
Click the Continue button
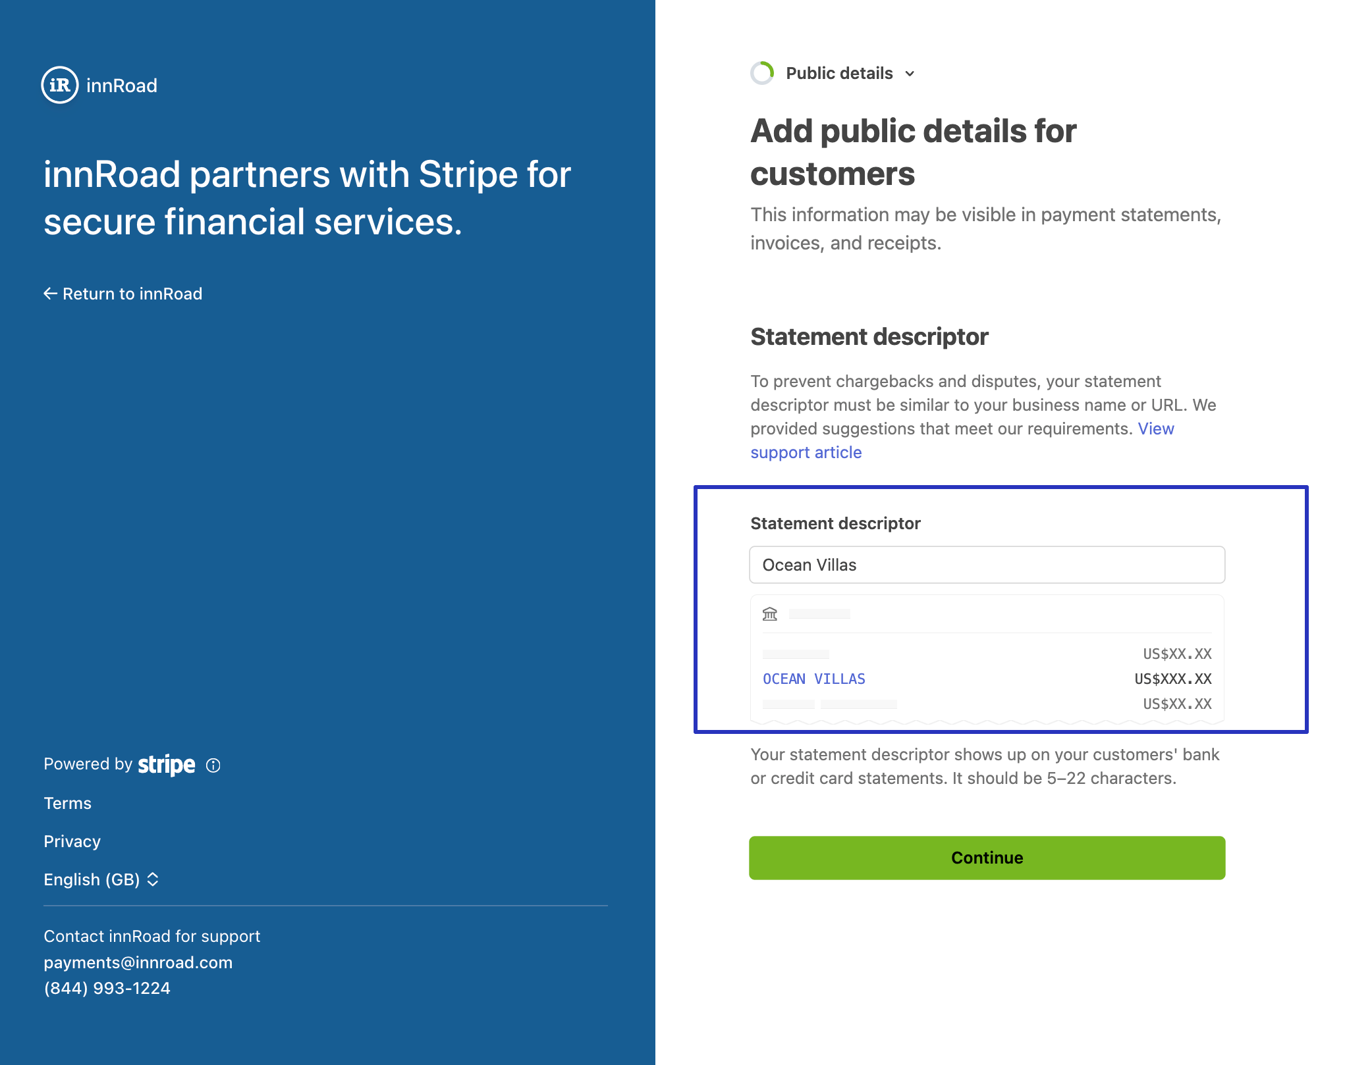987,858
